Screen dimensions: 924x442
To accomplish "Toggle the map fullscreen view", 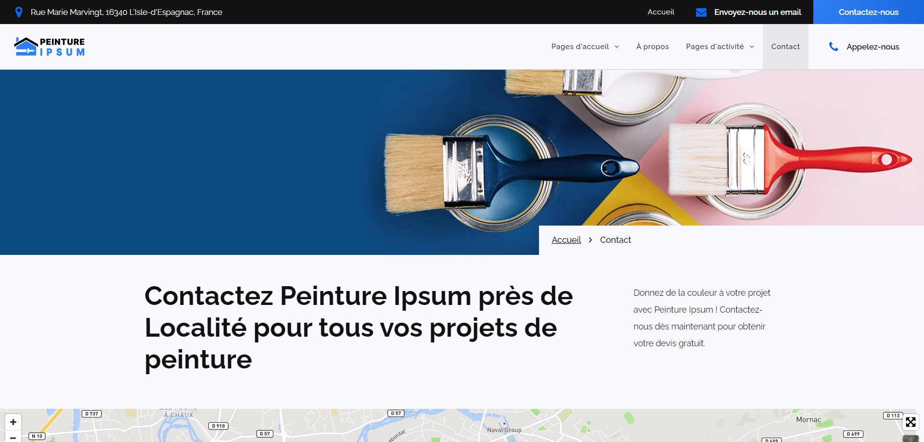I will 911,422.
